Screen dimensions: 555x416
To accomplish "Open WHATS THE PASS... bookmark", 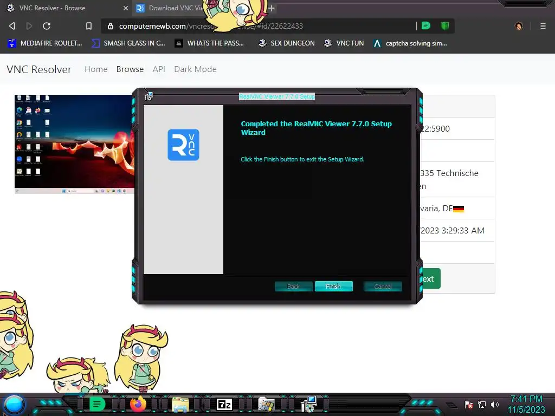I will tap(210, 43).
